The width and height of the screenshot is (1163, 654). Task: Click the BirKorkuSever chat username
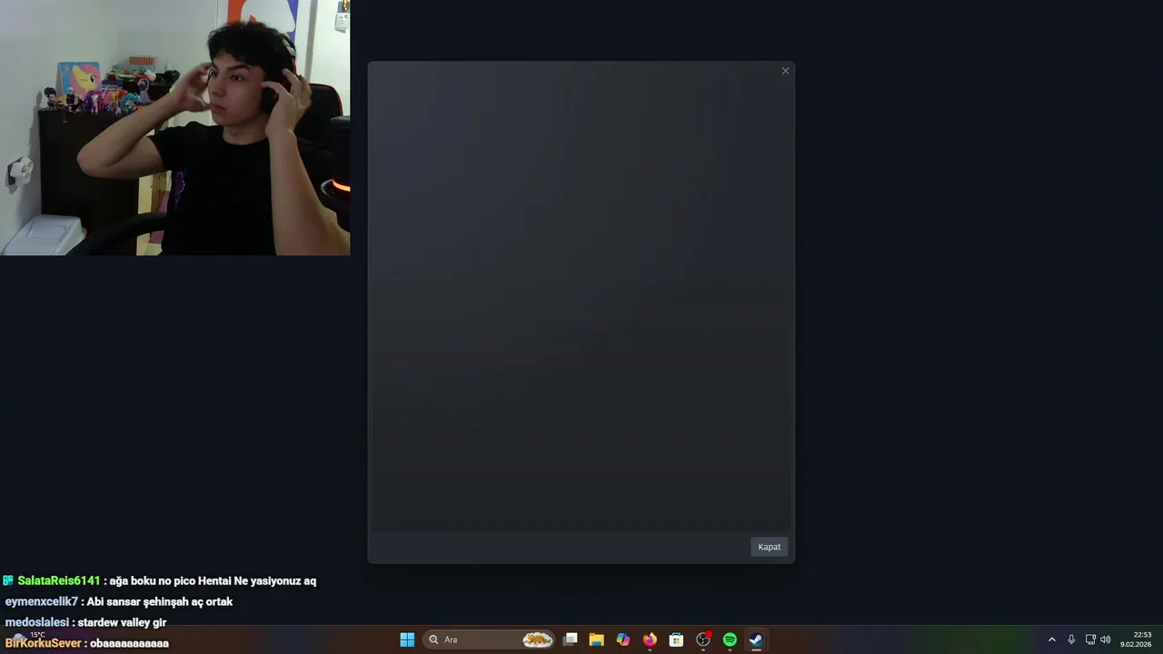click(44, 643)
